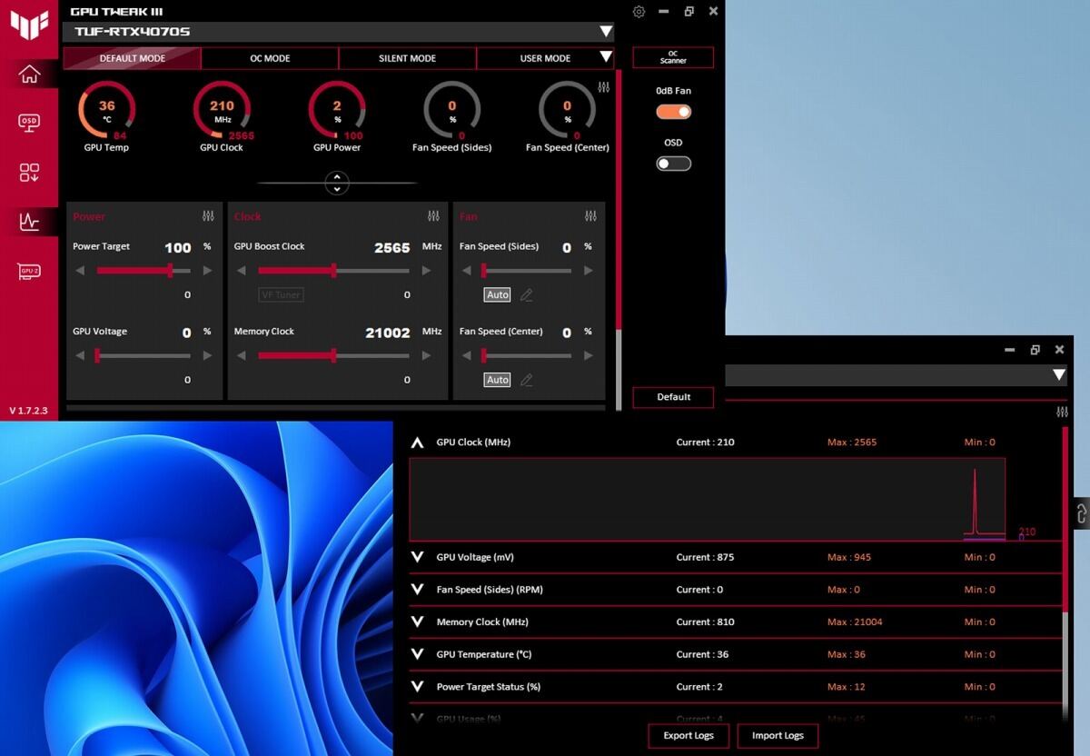This screenshot has height=756, width=1090.
Task: Decrease Power Target with the left arrow
Action: coord(80,271)
